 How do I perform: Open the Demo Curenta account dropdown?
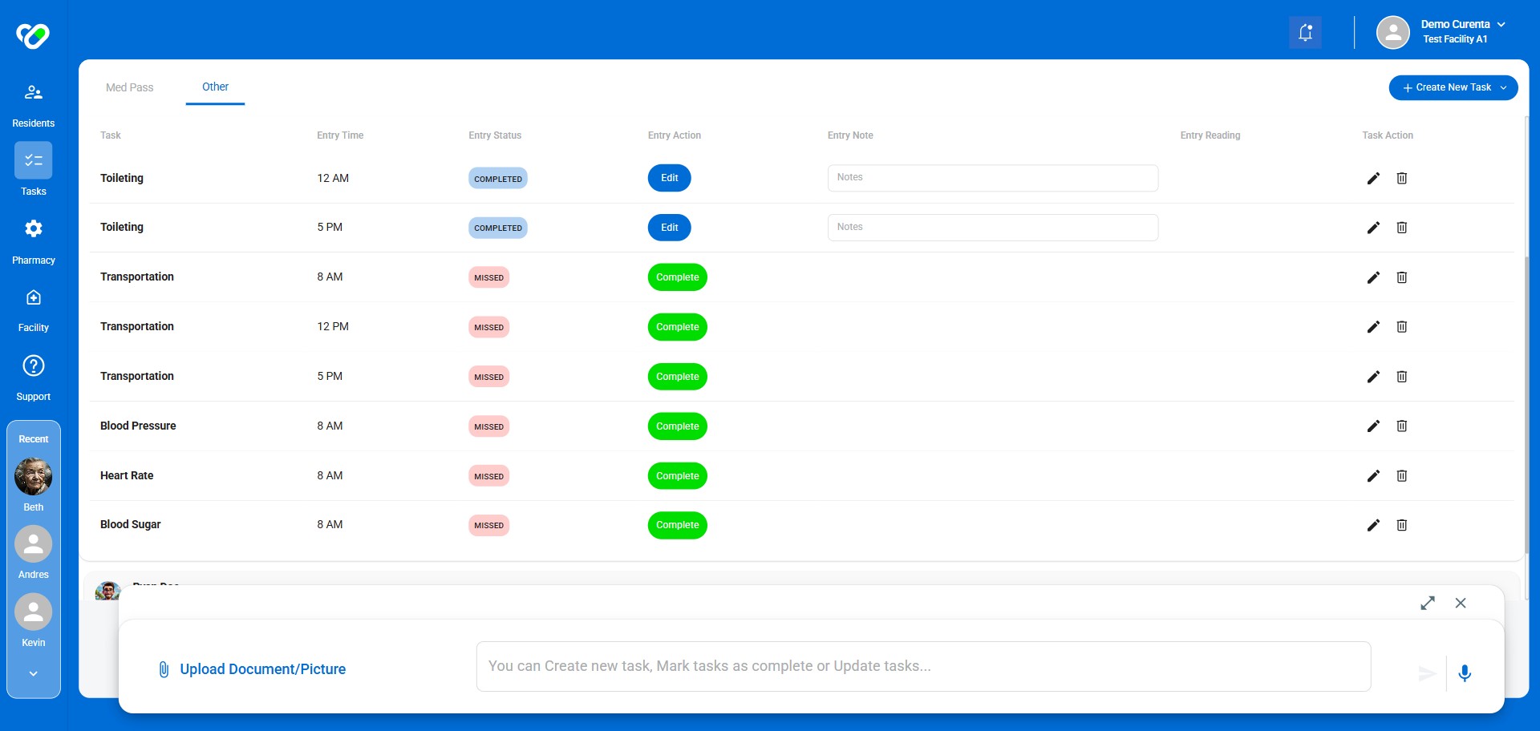pyautogui.click(x=1501, y=25)
